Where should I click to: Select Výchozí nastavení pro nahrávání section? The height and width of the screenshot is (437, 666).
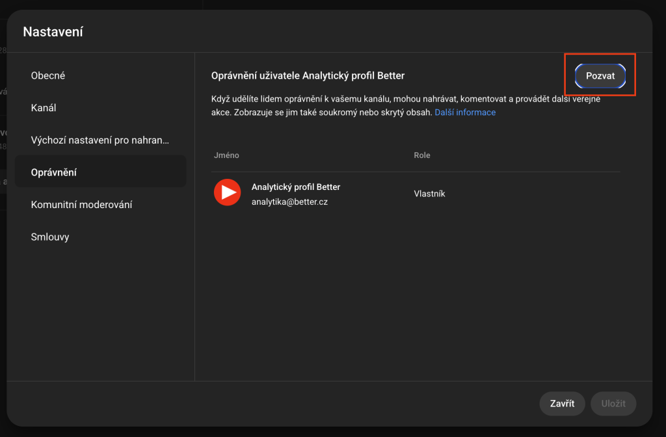[101, 140]
